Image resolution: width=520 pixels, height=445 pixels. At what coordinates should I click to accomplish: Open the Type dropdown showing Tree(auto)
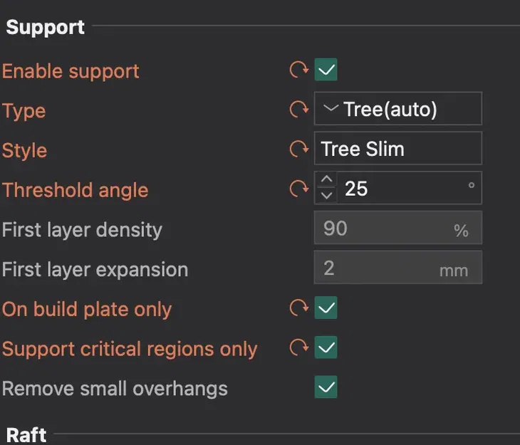click(397, 110)
